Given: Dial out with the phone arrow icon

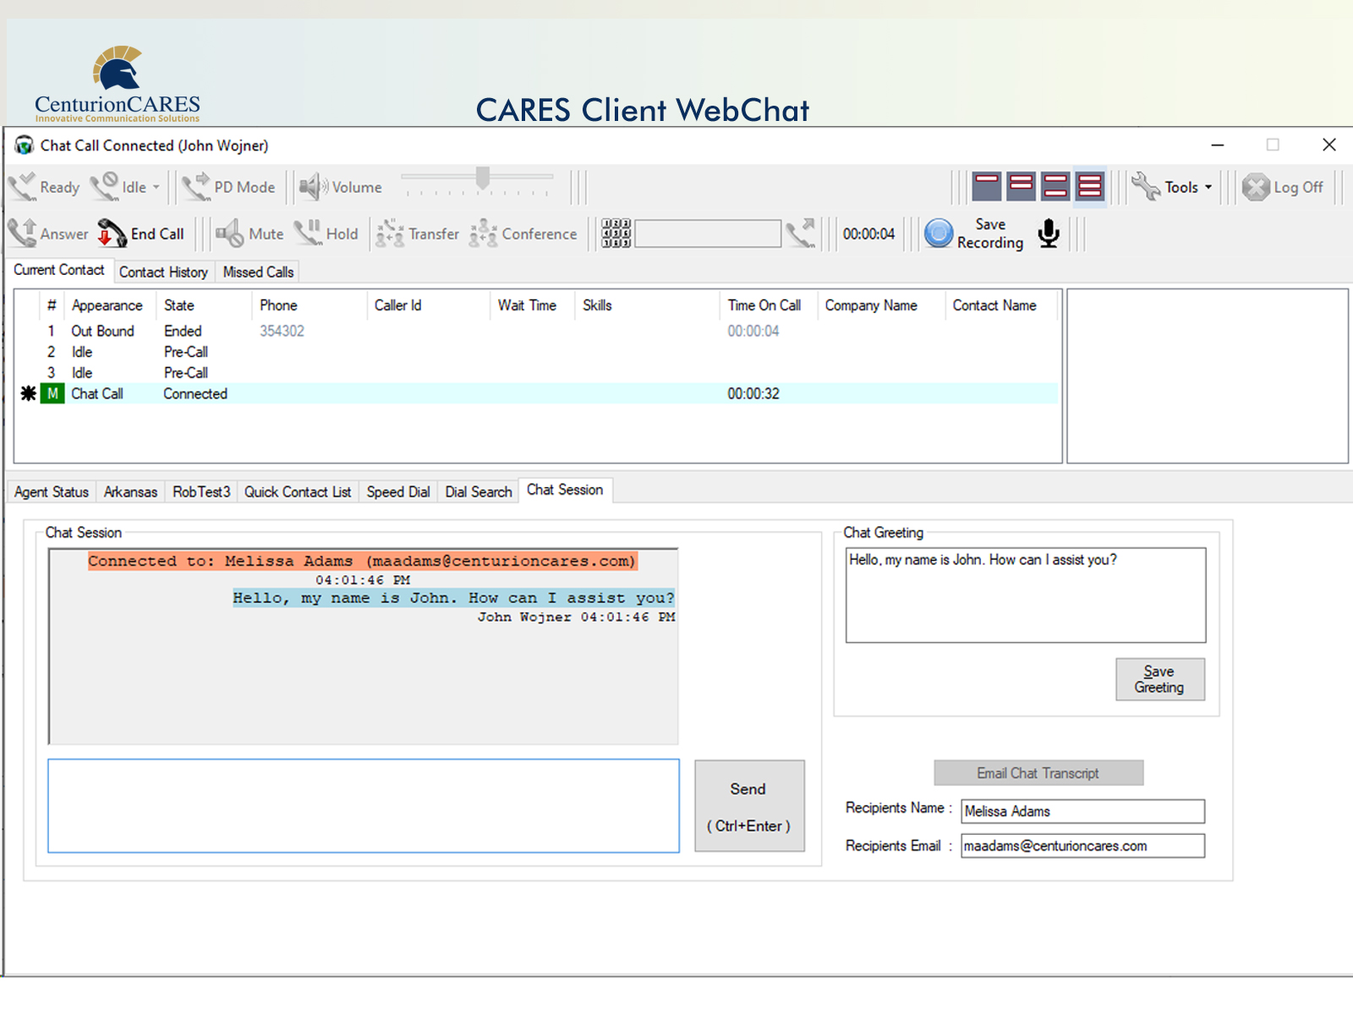Looking at the screenshot, I should pyautogui.click(x=800, y=233).
